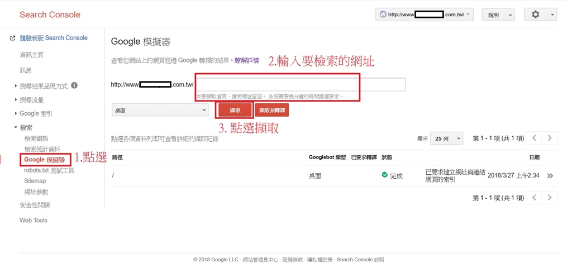Click the 擷取 fetch button
This screenshot has width=572, height=263.
[x=235, y=110]
